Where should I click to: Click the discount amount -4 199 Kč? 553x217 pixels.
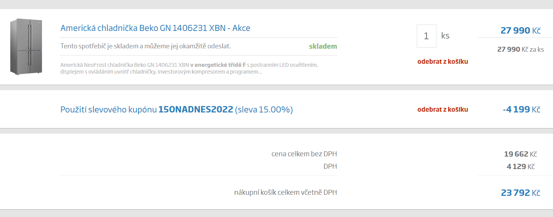pos(521,109)
